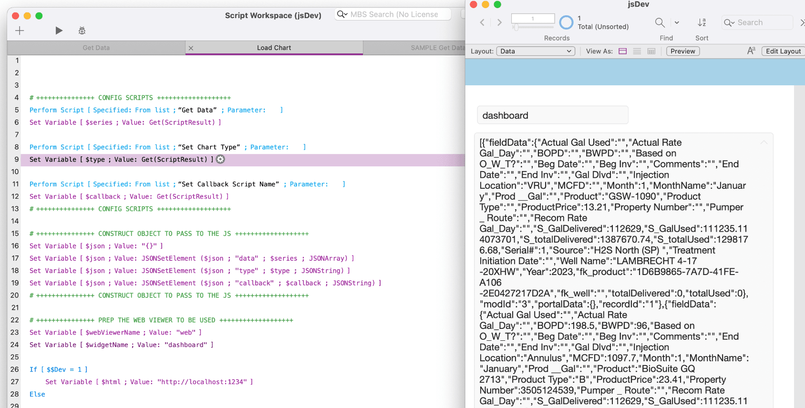Expand the Find options dropdown arrow
Screen dimensions: 805x408
click(x=677, y=22)
